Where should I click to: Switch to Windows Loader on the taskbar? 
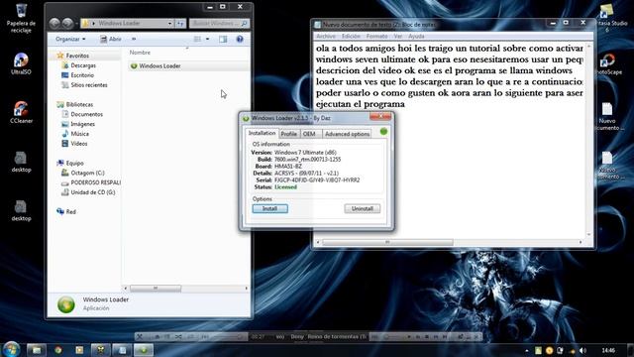143,350
